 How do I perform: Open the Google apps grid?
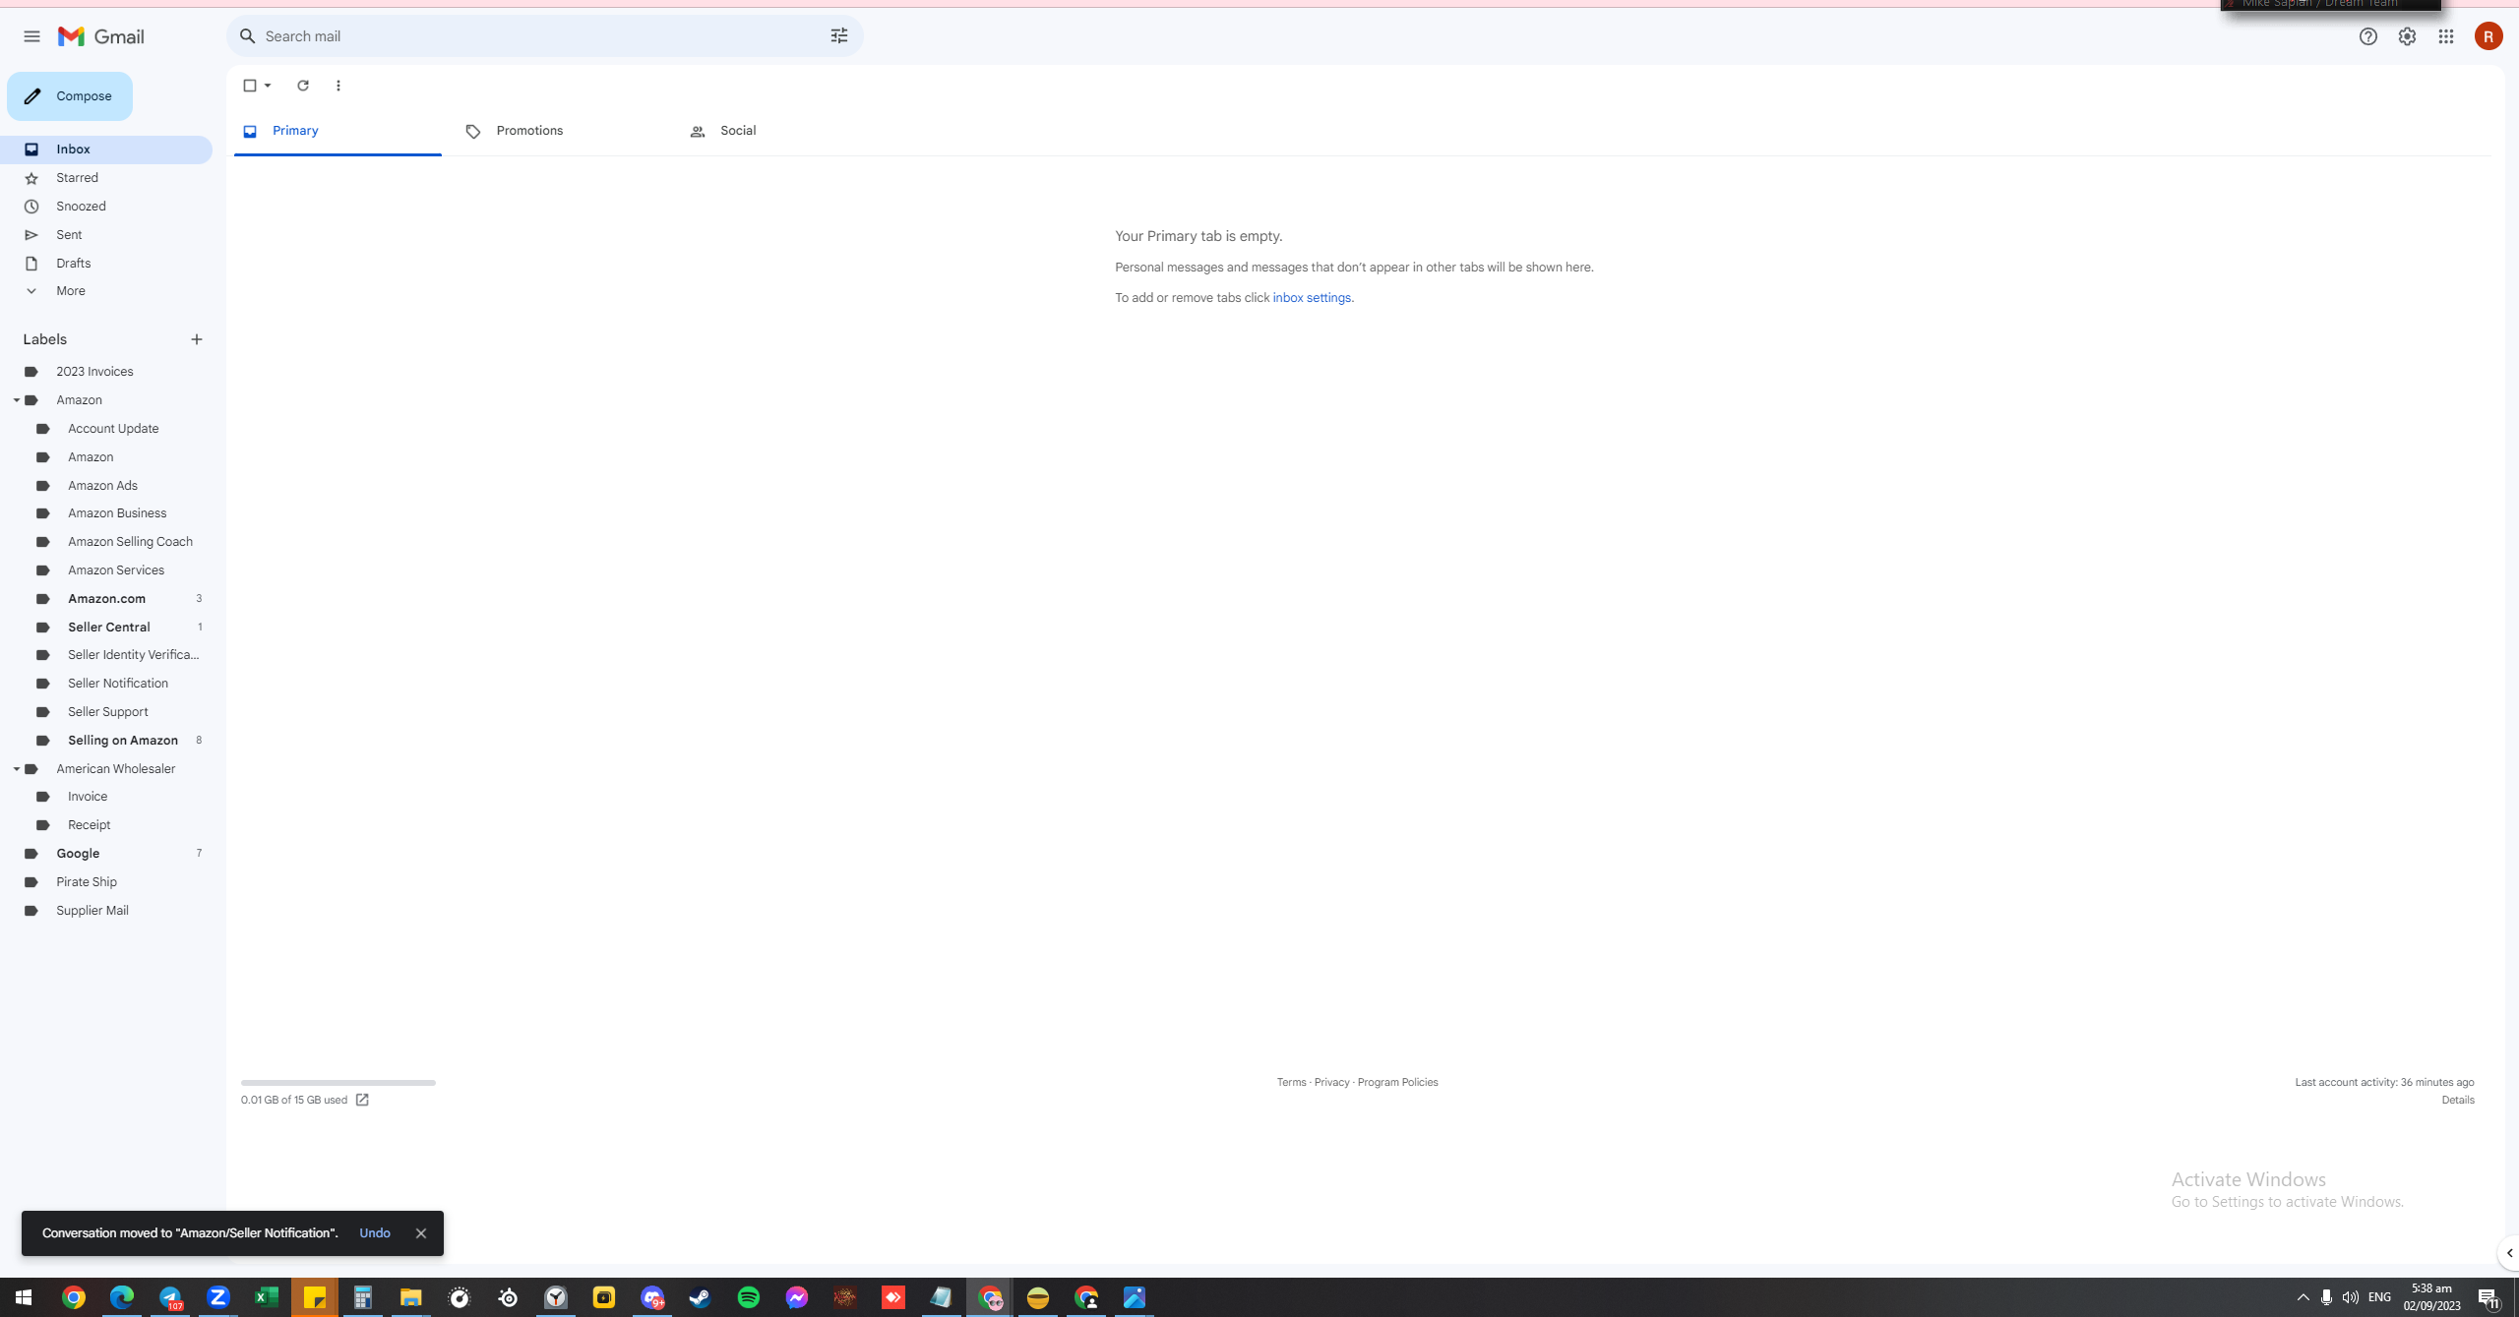tap(2446, 36)
